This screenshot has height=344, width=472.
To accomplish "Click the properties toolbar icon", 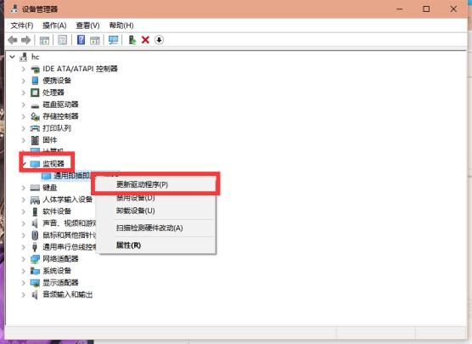I will coord(62,40).
